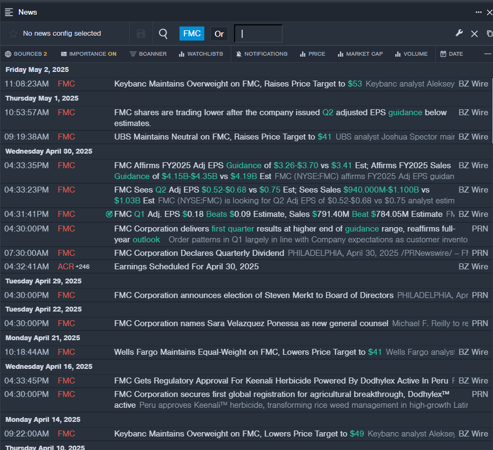The height and width of the screenshot is (450, 493).
Task: Open the Watchlists filter
Action: coord(201,54)
